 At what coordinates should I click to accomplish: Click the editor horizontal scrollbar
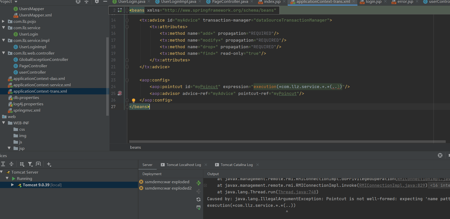coord(287,142)
